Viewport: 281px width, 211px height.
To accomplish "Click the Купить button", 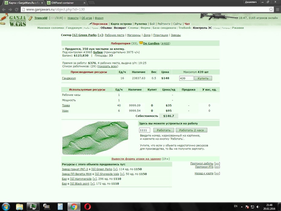I will click(203, 78).
